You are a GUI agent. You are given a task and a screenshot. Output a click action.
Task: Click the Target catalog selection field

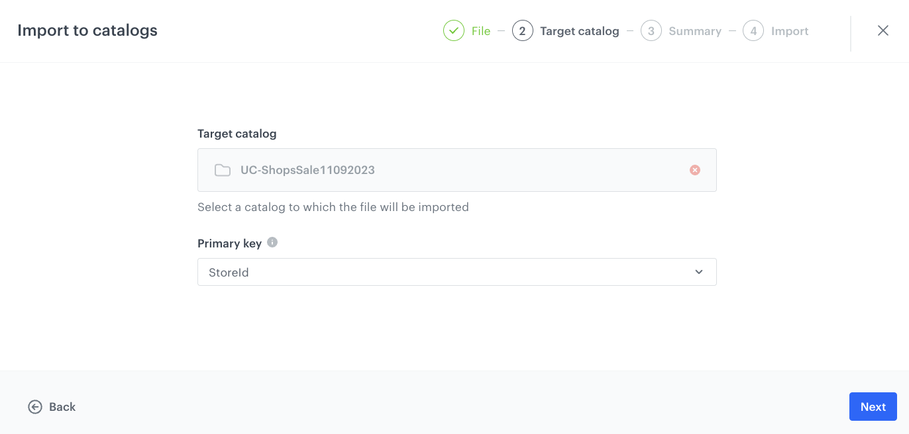click(456, 170)
